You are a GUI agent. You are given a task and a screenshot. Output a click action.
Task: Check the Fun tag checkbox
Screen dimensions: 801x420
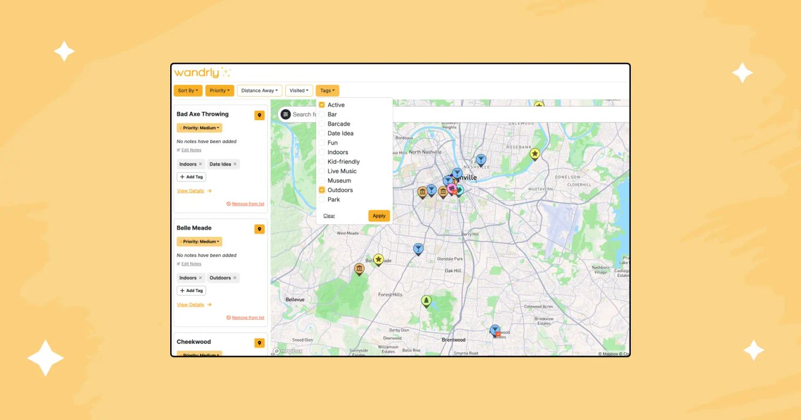(x=322, y=143)
